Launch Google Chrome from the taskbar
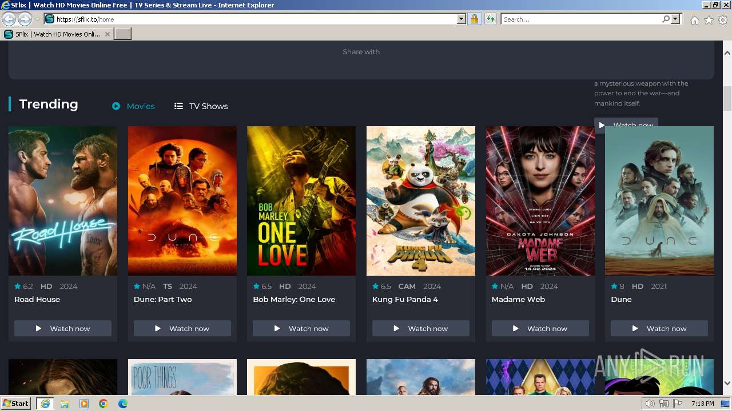 point(104,404)
